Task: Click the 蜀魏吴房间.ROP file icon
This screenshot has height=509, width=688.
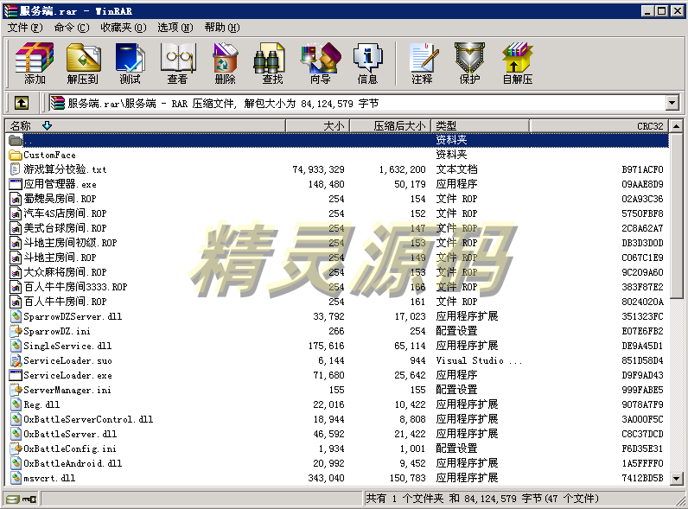Action: pyautogui.click(x=16, y=199)
